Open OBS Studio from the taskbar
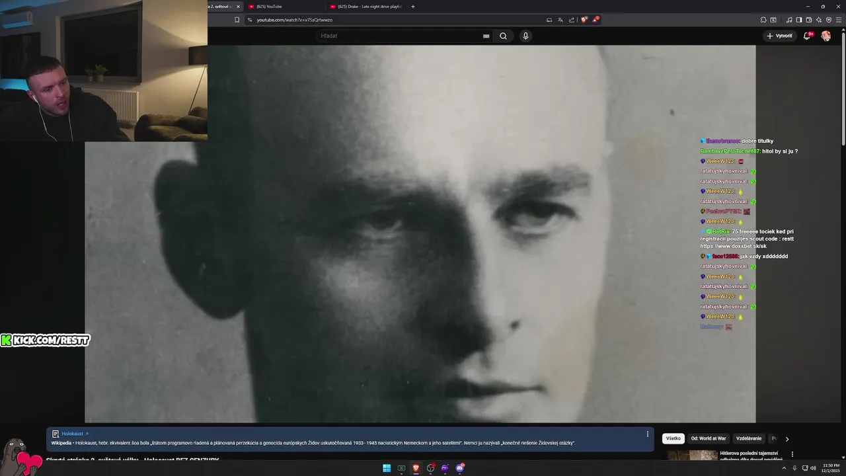 pos(430,468)
